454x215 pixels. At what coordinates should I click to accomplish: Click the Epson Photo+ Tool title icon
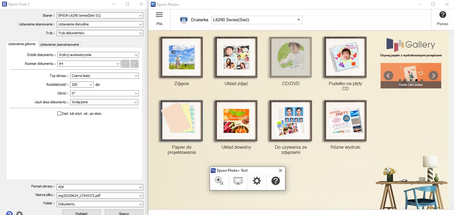(x=213, y=170)
